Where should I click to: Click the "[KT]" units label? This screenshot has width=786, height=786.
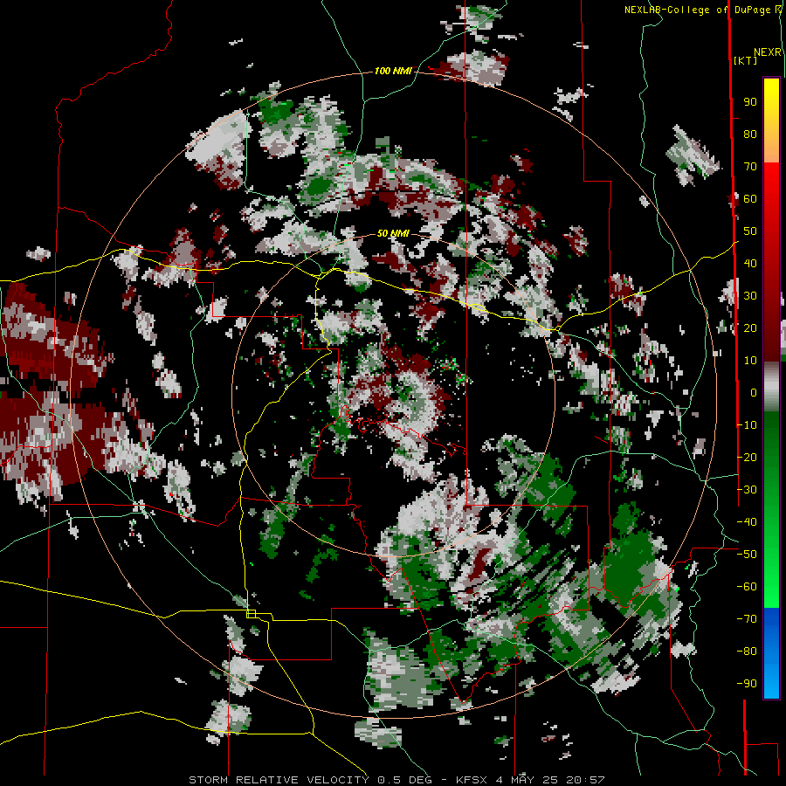(745, 61)
